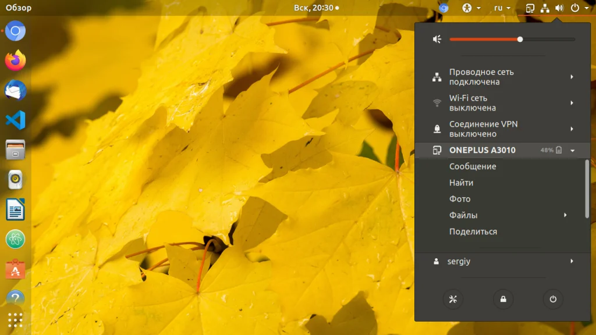Open Thunderbird mail in the dock

pyautogui.click(x=15, y=90)
